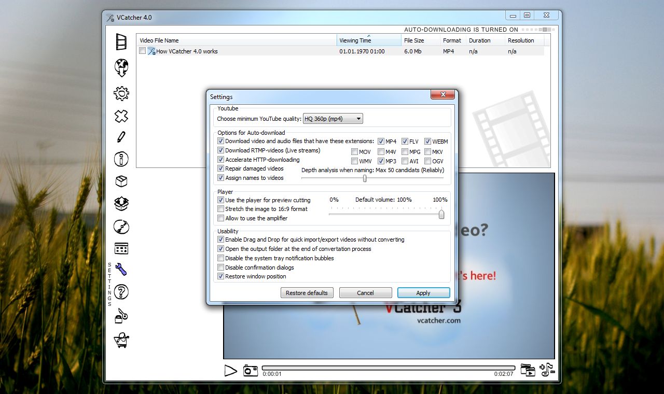Image resolution: width=664 pixels, height=394 pixels.
Task: Open the minimum YouTube quality dropdown
Action: 333,119
